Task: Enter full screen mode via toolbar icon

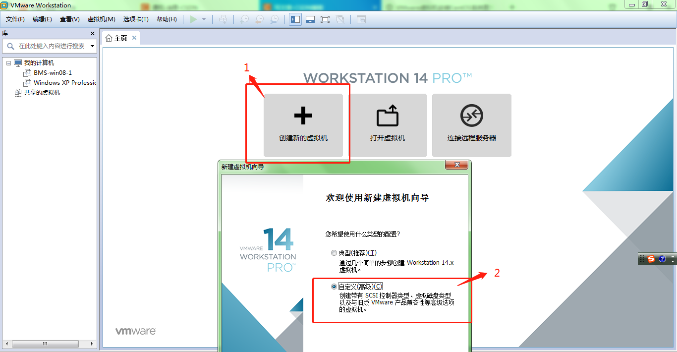Action: point(325,19)
